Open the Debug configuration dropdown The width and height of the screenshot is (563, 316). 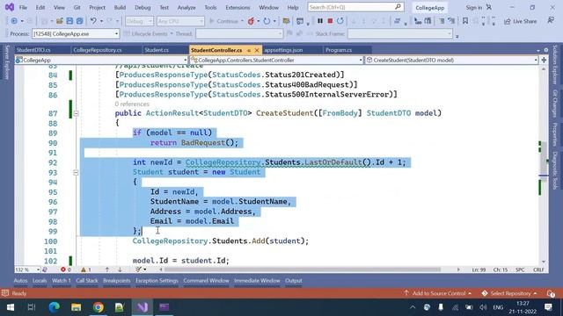click(139, 21)
